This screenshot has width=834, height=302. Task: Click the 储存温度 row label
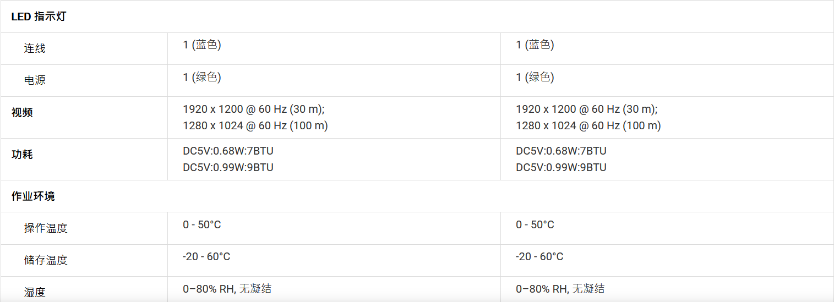click(46, 260)
